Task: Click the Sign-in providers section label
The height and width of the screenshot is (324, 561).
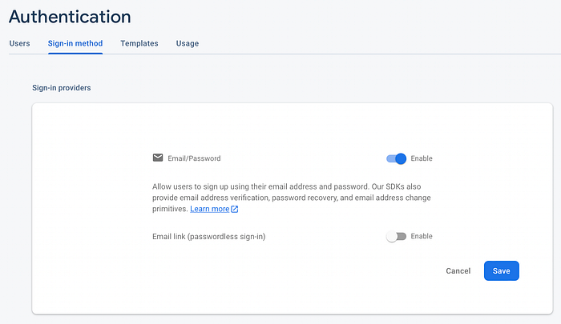Action: pyautogui.click(x=62, y=88)
